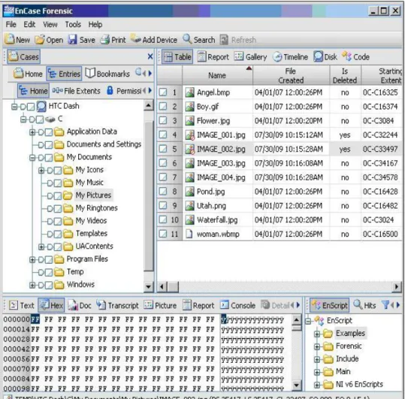
Task: Close the Cases panel with the X
Action: click(150, 56)
